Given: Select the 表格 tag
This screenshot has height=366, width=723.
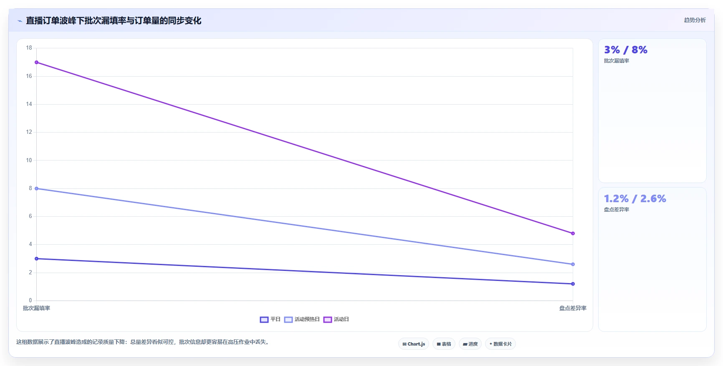Looking at the screenshot, I should [444, 344].
